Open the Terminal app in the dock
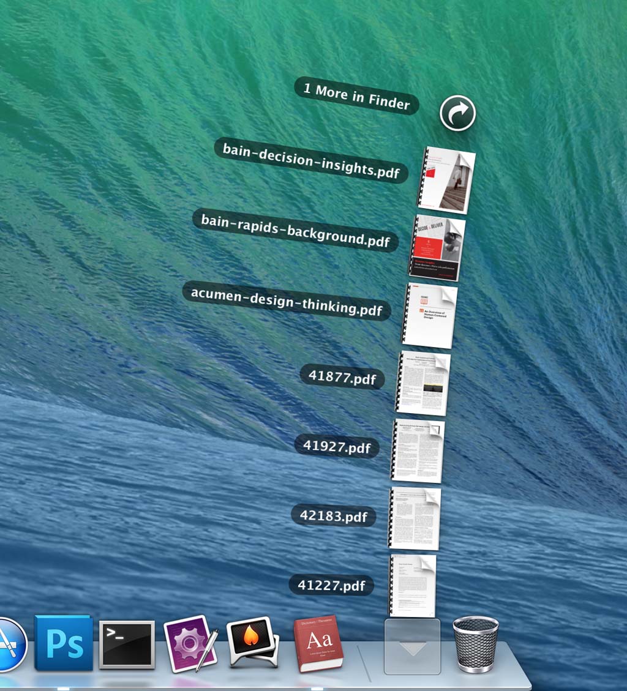Viewport: 627px width, 691px height. pyautogui.click(x=127, y=644)
